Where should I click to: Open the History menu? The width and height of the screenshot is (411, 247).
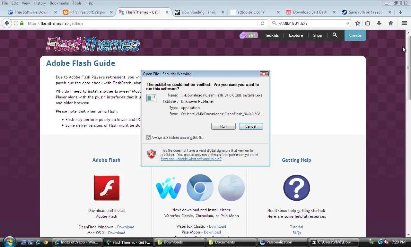click(x=40, y=3)
